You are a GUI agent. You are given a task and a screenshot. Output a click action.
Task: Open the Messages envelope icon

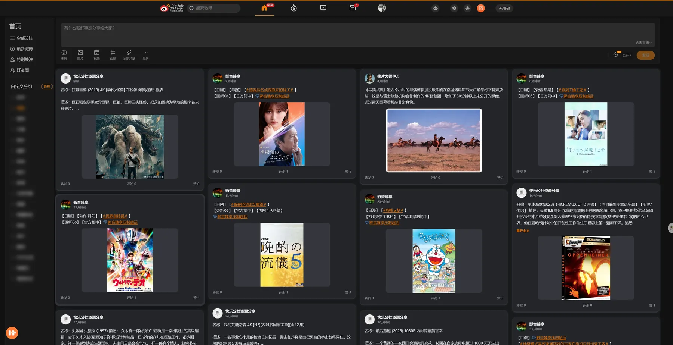(x=353, y=8)
